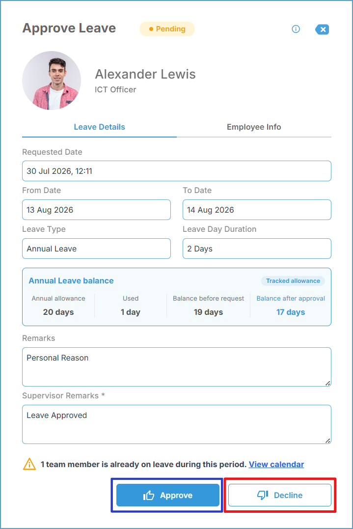Decline the leave request
This screenshot has width=353, height=529.
click(x=280, y=495)
